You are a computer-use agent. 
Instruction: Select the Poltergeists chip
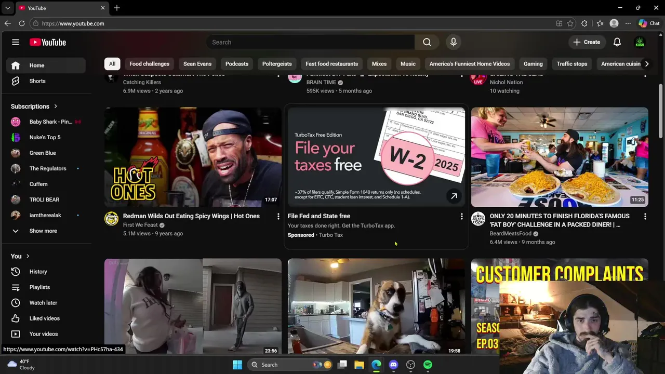point(277,64)
